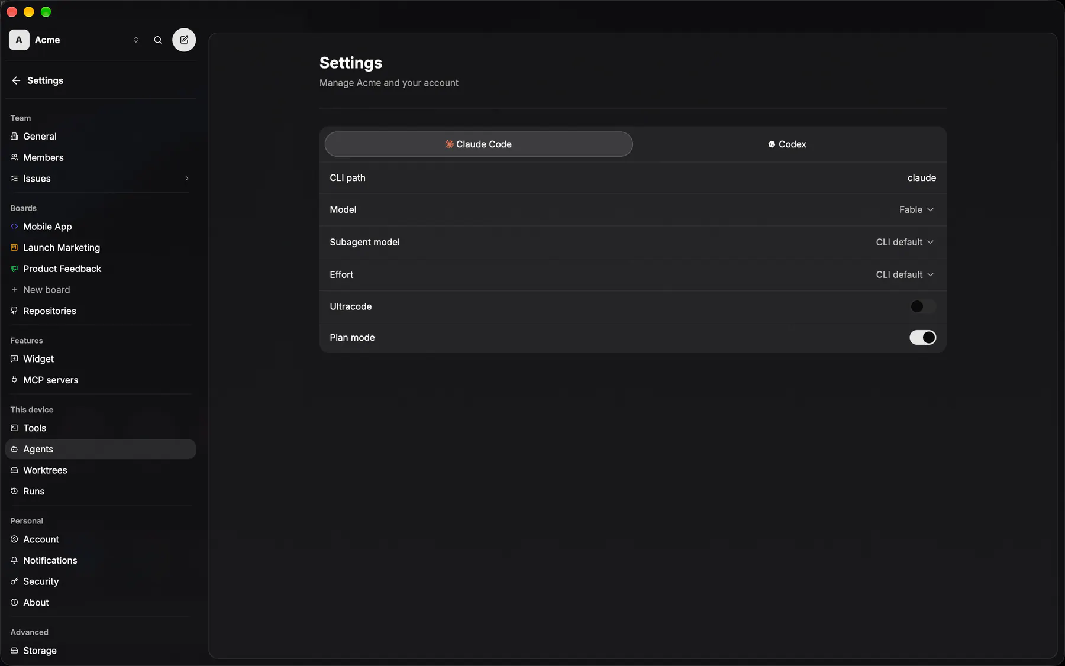The width and height of the screenshot is (1065, 666).
Task: Create a New board
Action: 101,290
